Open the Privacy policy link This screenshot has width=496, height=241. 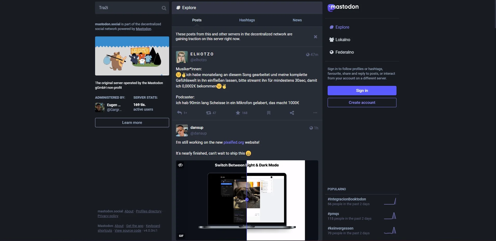pyautogui.click(x=108, y=216)
